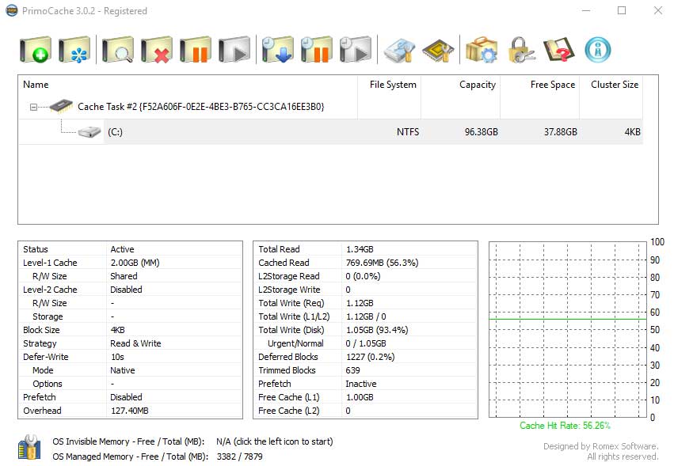
Task: Click the drive icon with magnifying glass
Action: coord(118,49)
